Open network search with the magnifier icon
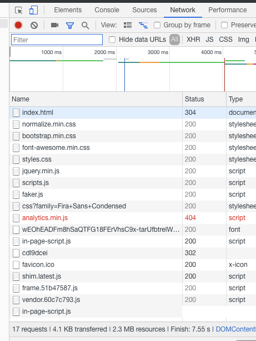 [85, 26]
